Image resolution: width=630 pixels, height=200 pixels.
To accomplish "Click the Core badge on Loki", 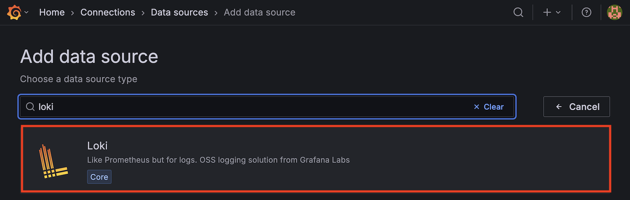I will coord(99,177).
